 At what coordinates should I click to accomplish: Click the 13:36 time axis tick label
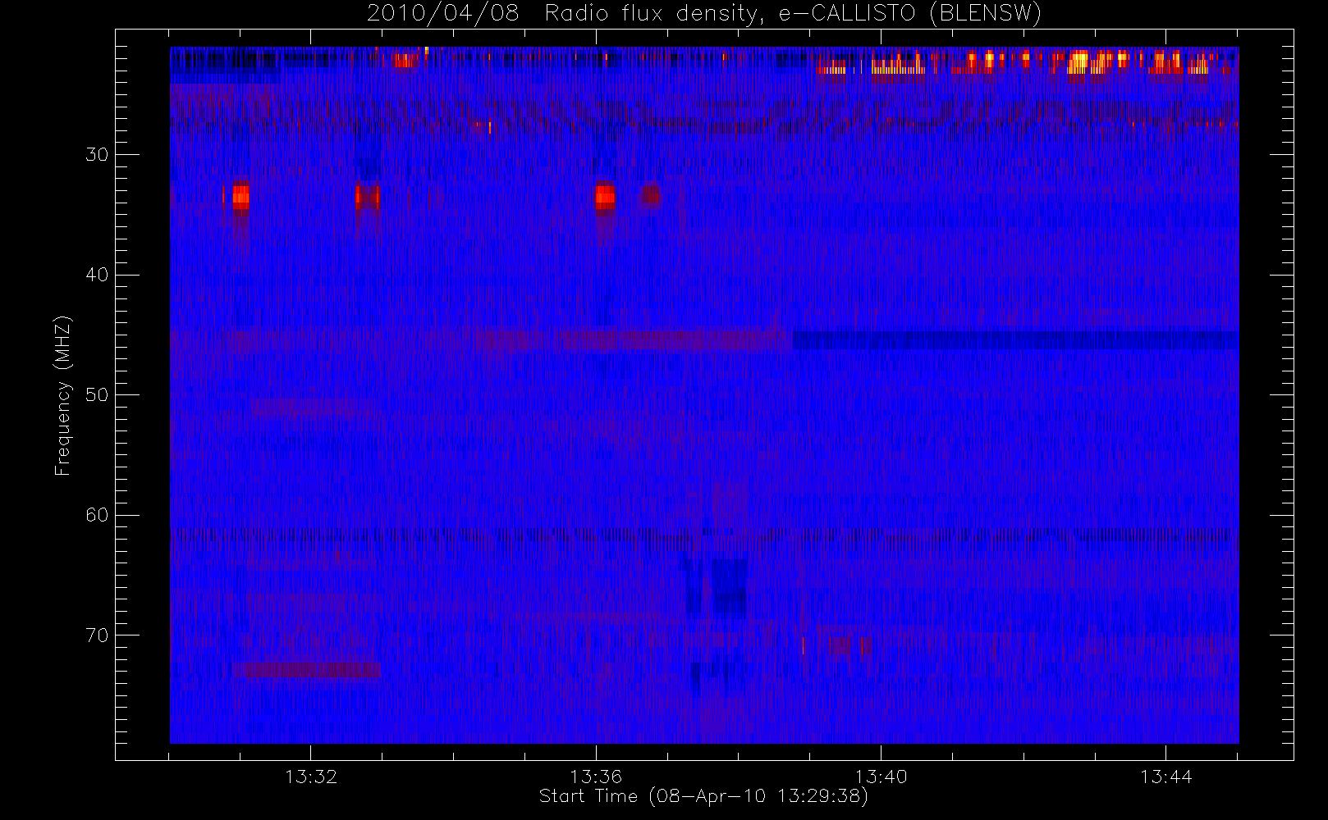596,777
